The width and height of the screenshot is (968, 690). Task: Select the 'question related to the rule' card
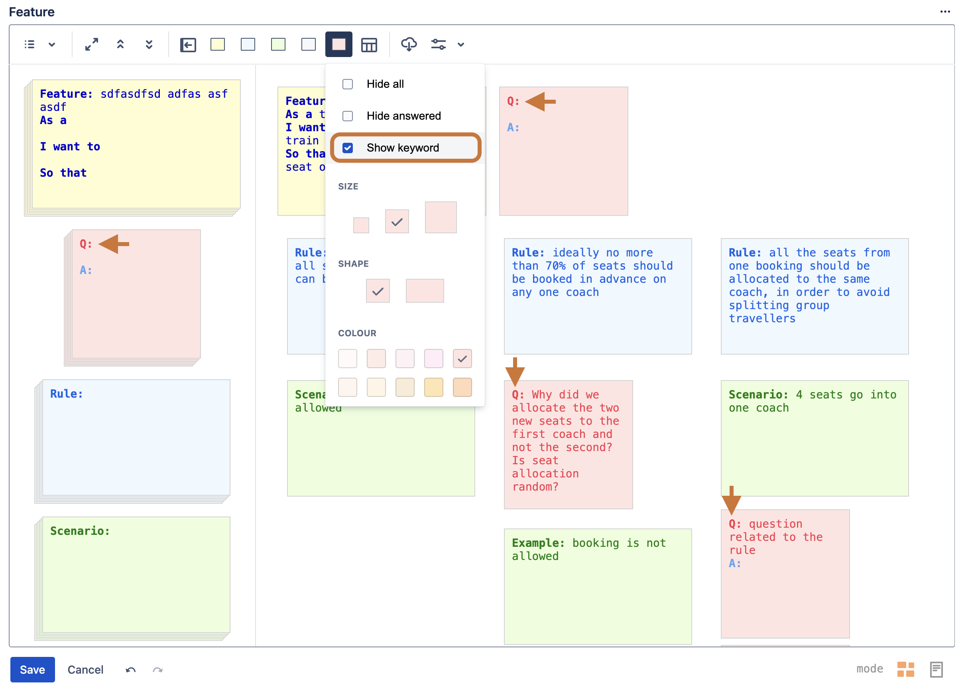[786, 574]
